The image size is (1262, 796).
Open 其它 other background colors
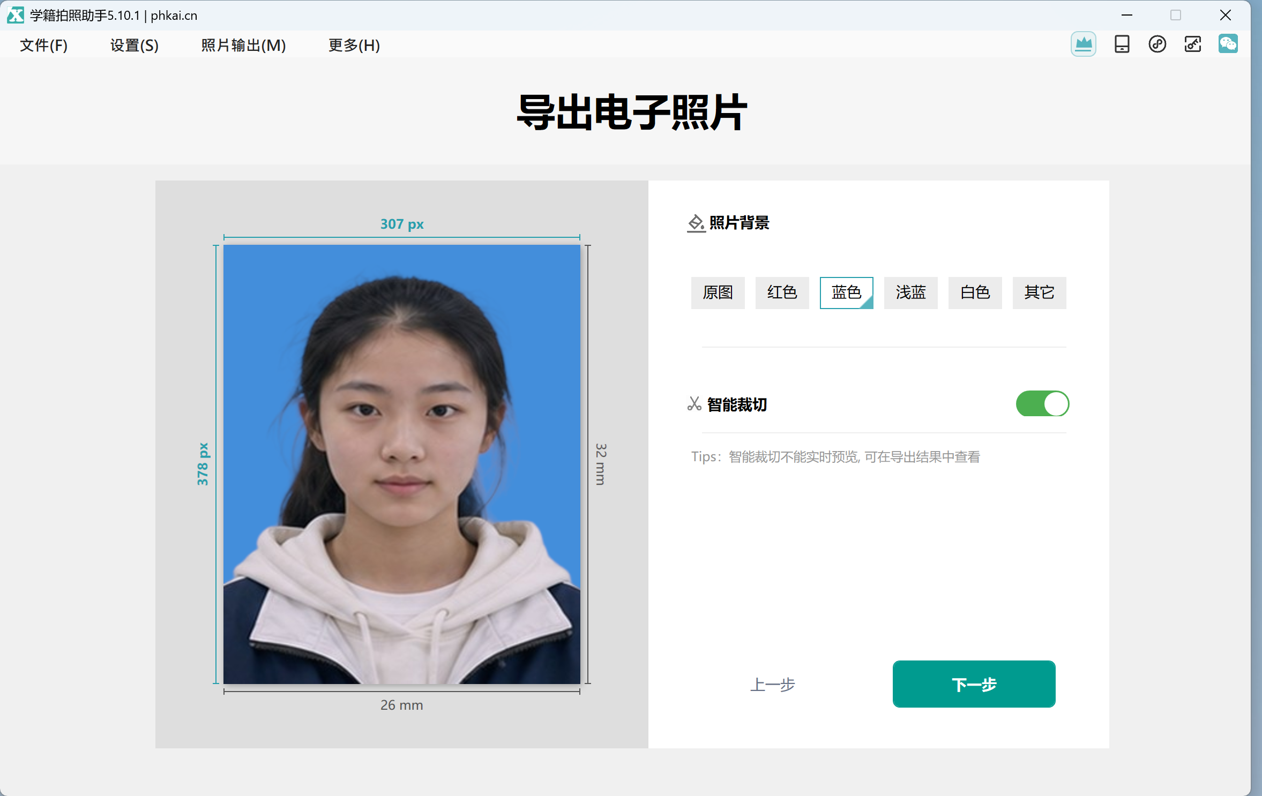click(1039, 292)
